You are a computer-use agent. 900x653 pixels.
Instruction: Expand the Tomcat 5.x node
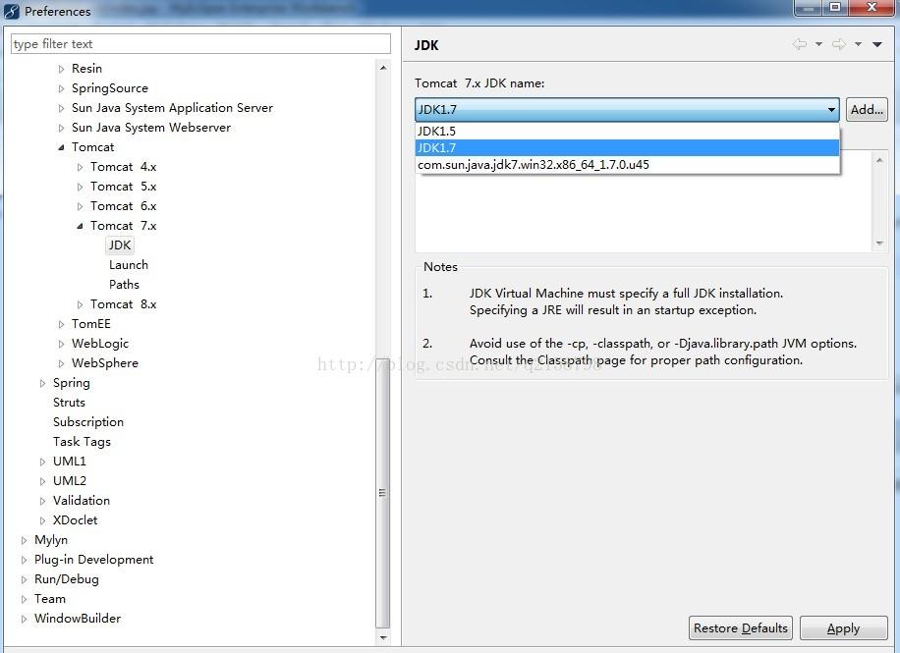pos(80,188)
